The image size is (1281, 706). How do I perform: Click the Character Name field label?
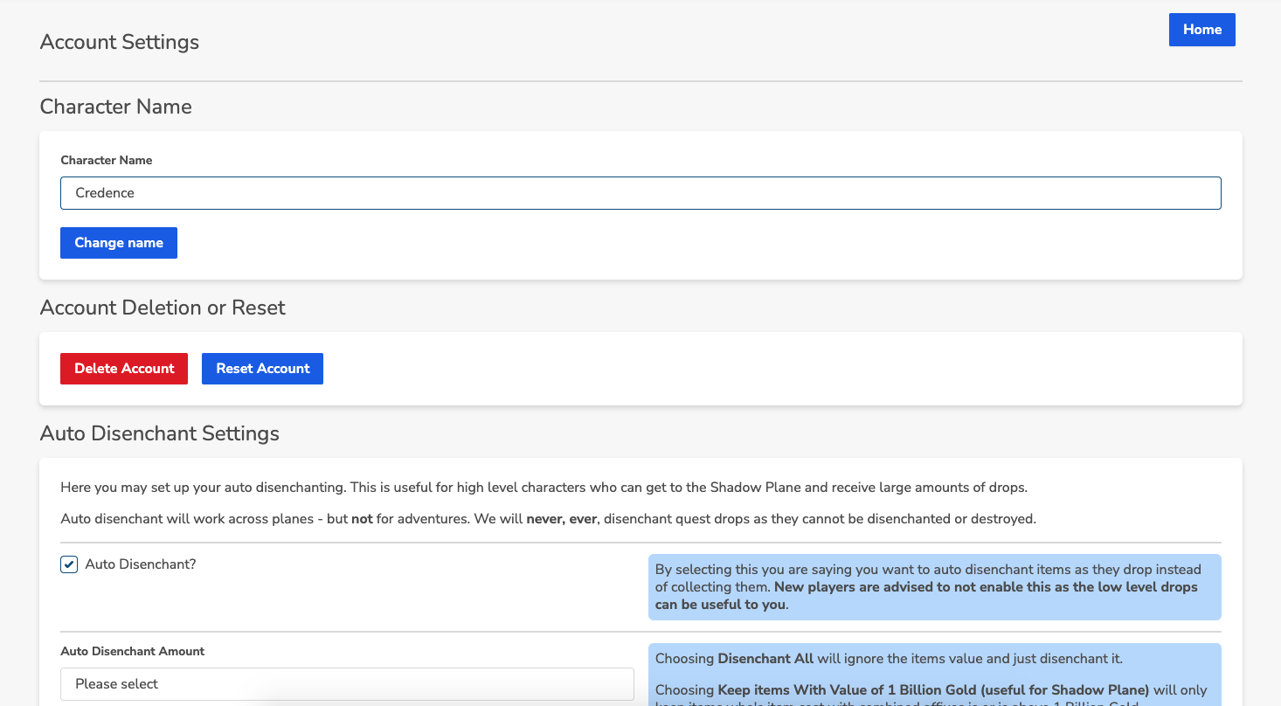click(x=107, y=160)
